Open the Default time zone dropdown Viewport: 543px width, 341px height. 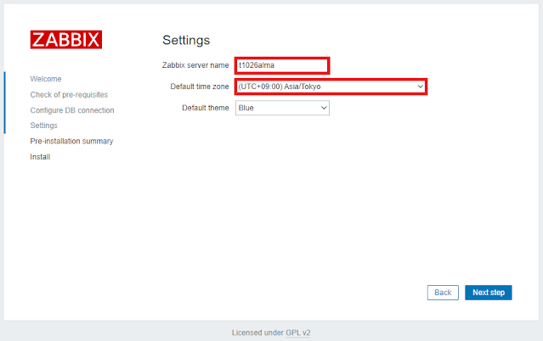[331, 87]
